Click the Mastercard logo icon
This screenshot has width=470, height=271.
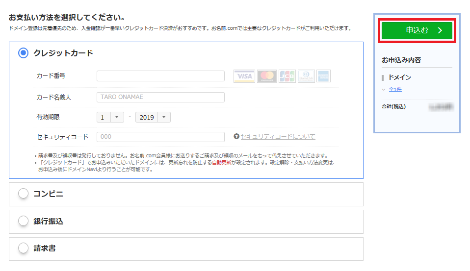267,76
